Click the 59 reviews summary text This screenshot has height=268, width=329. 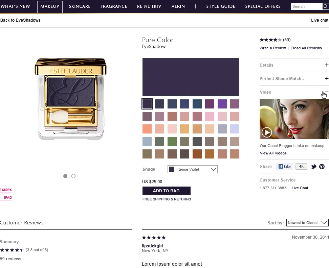[x=11, y=259]
